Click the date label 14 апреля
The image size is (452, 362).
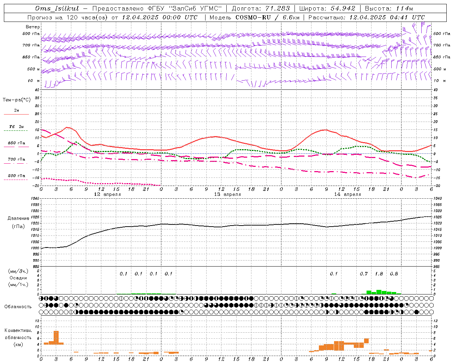(x=347, y=194)
